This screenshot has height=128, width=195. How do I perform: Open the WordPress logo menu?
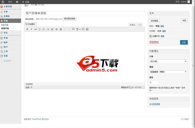click(3, 2)
